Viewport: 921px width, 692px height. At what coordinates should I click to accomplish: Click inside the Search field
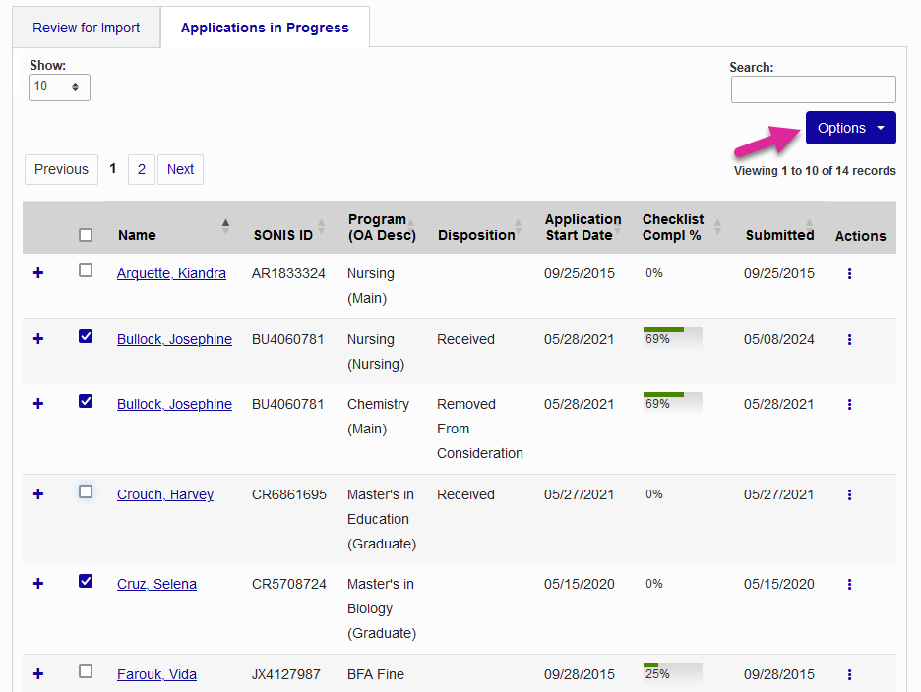[813, 89]
